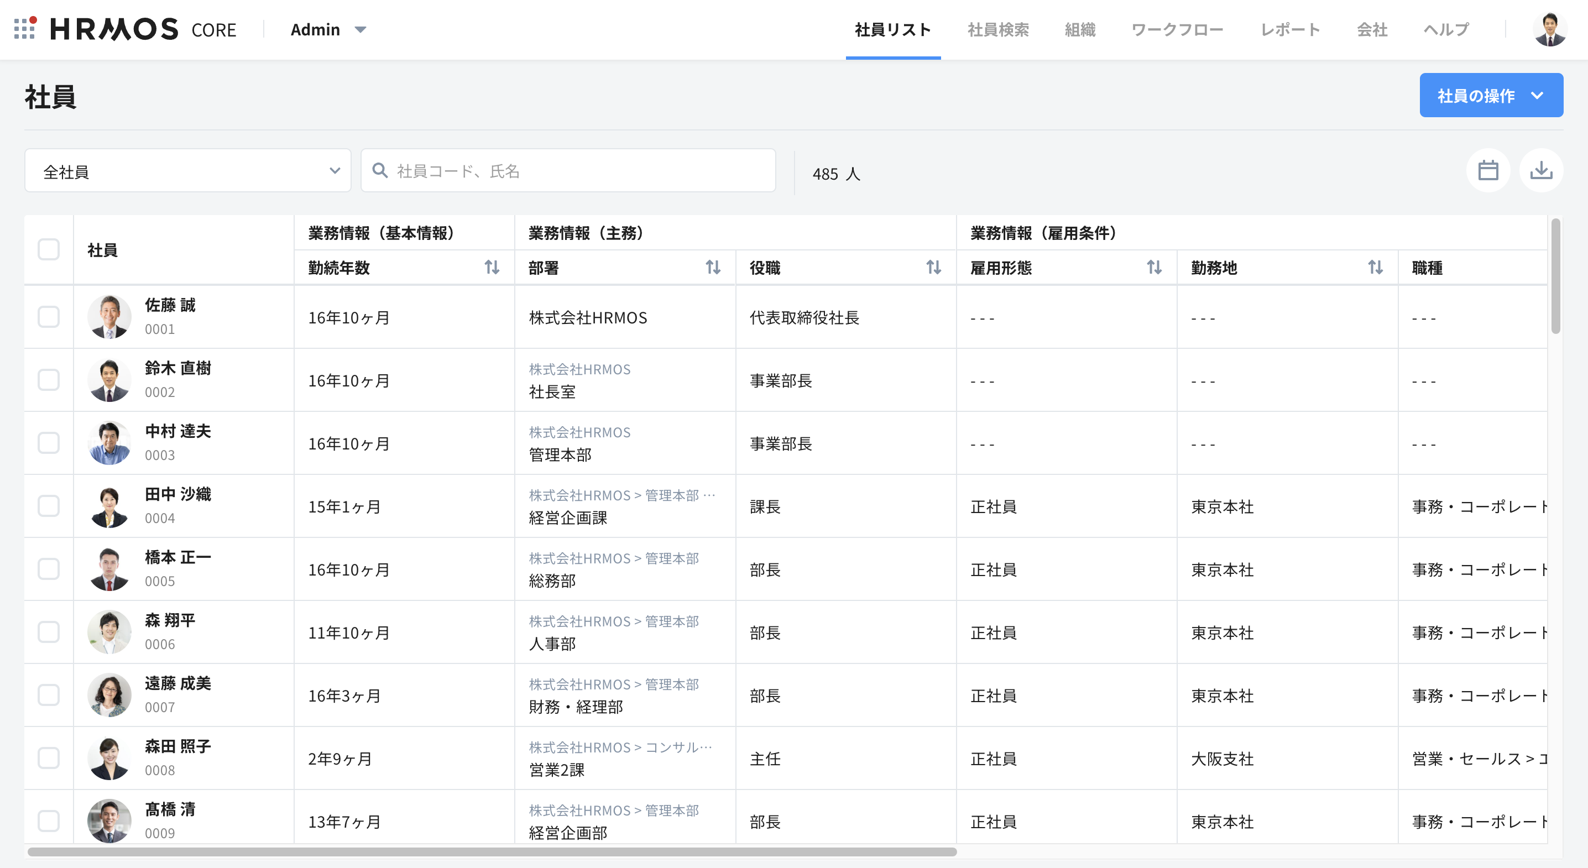The height and width of the screenshot is (868, 1588).
Task: Sort by 勤務地 column arrows
Action: coord(1375,268)
